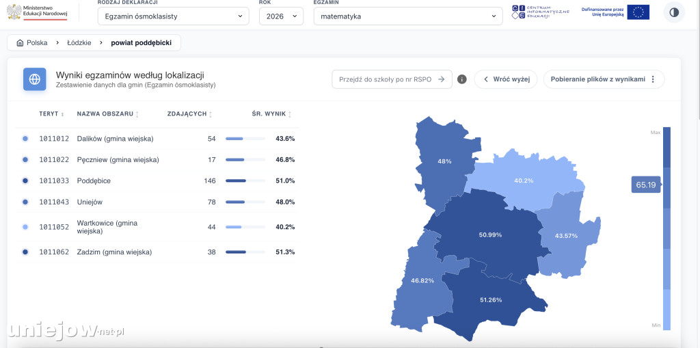Select the Pęczniew (gmina wiejska) row
The image size is (700, 348).
(158, 159)
